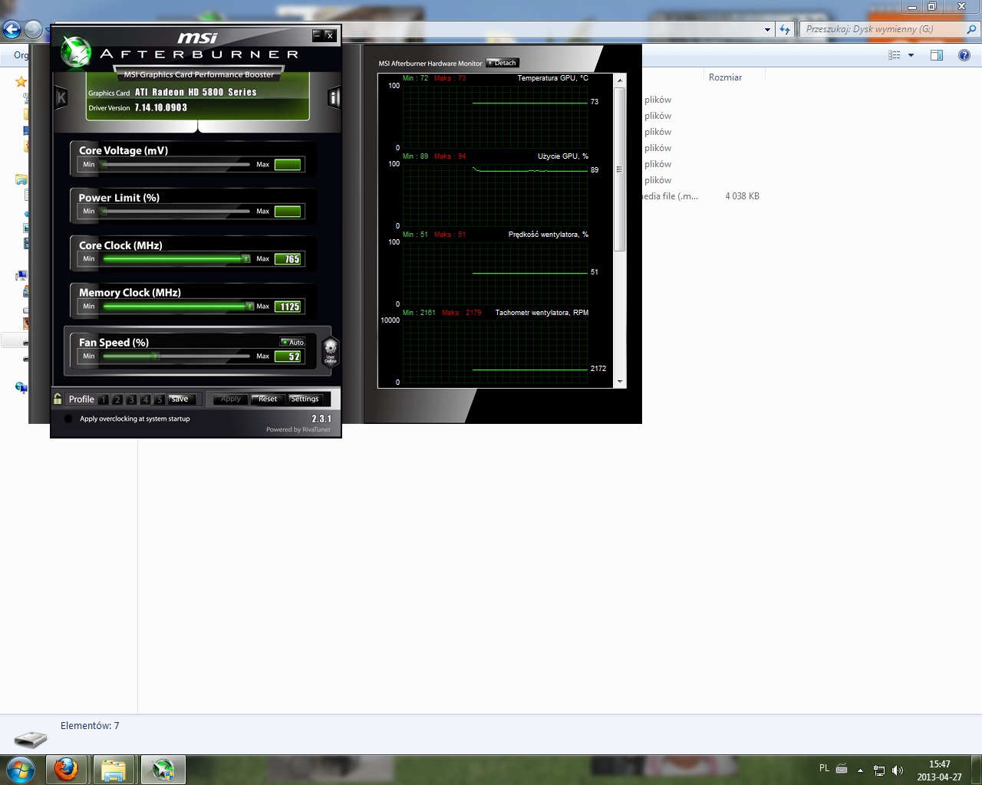Open the Afterburner information panel (i icon)
Screen dimensions: 982x785
click(x=333, y=97)
